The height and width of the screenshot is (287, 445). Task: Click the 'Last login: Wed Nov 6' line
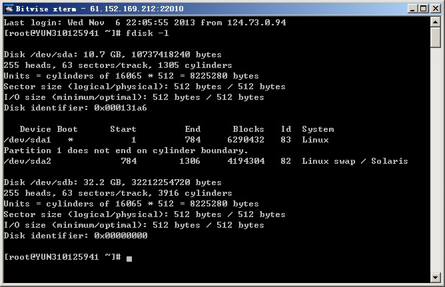click(x=145, y=23)
